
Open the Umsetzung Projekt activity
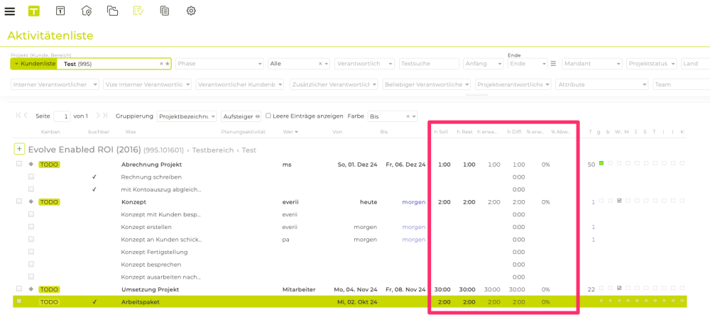(x=151, y=289)
